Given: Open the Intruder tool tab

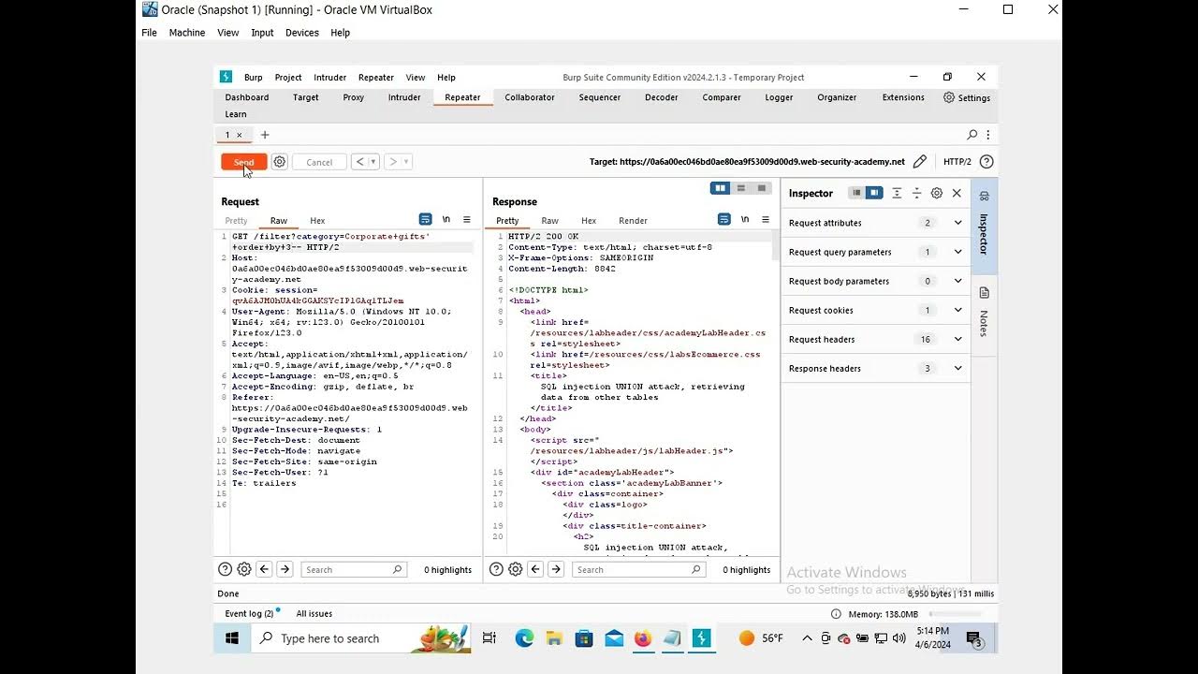Looking at the screenshot, I should (x=404, y=97).
